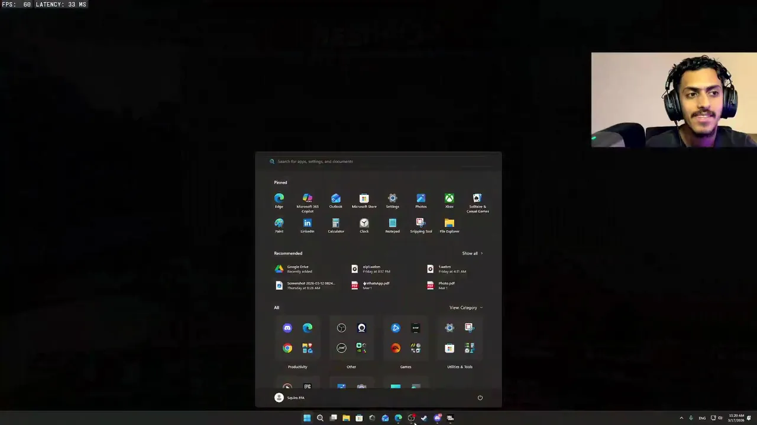Image resolution: width=757 pixels, height=425 pixels.
Task: Open recommended WhatsApp.pdf file
Action: (371, 286)
